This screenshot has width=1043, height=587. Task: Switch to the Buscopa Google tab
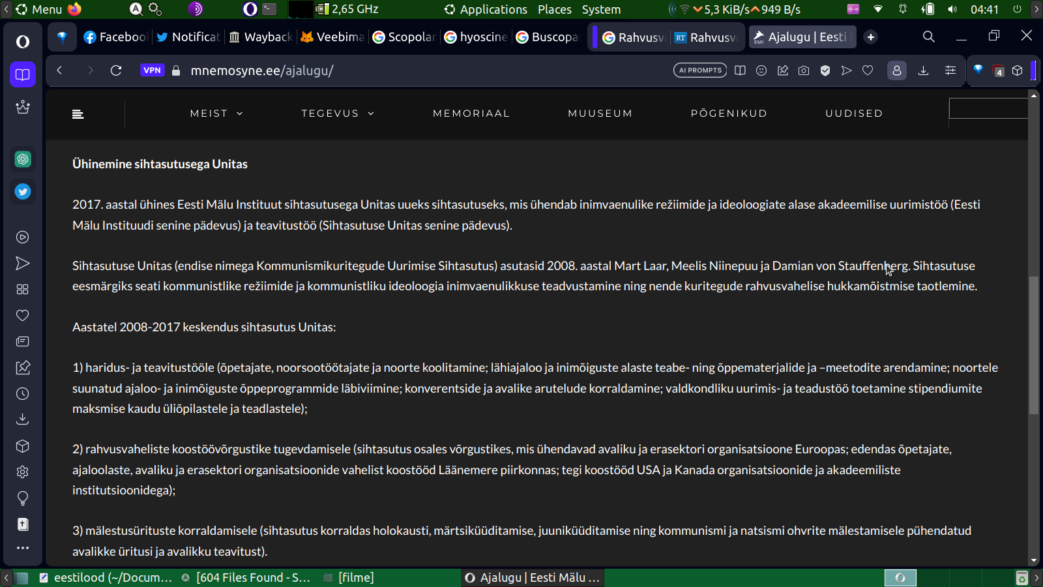click(x=547, y=37)
